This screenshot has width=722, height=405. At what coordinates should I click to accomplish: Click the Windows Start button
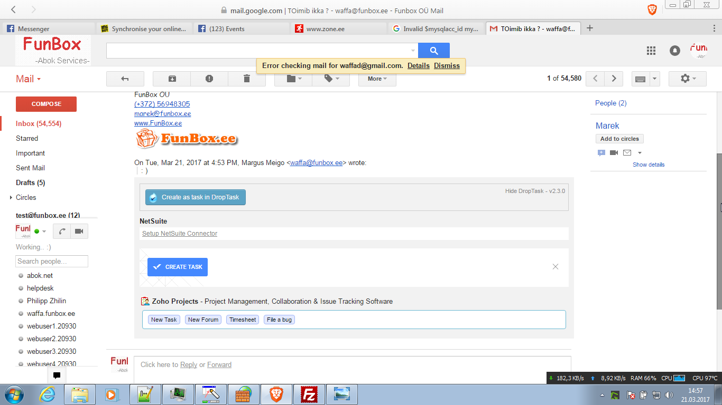coord(13,394)
